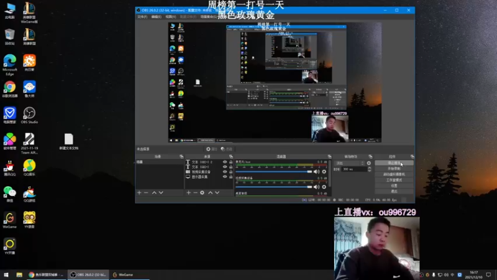Open 麦克风/Aux audio settings gear menu
The height and width of the screenshot is (280, 497).
point(324,172)
